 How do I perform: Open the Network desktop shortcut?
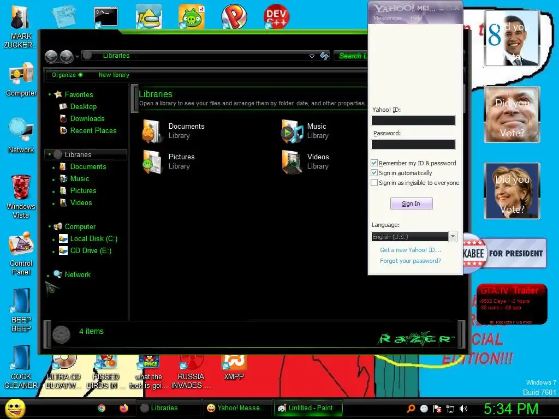[21, 136]
